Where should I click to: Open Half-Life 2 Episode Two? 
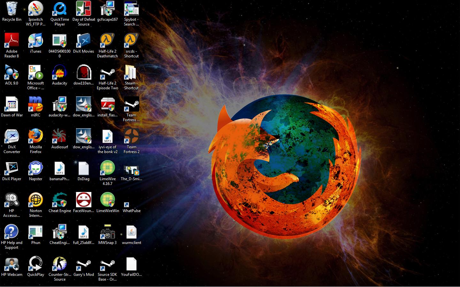pos(107,73)
